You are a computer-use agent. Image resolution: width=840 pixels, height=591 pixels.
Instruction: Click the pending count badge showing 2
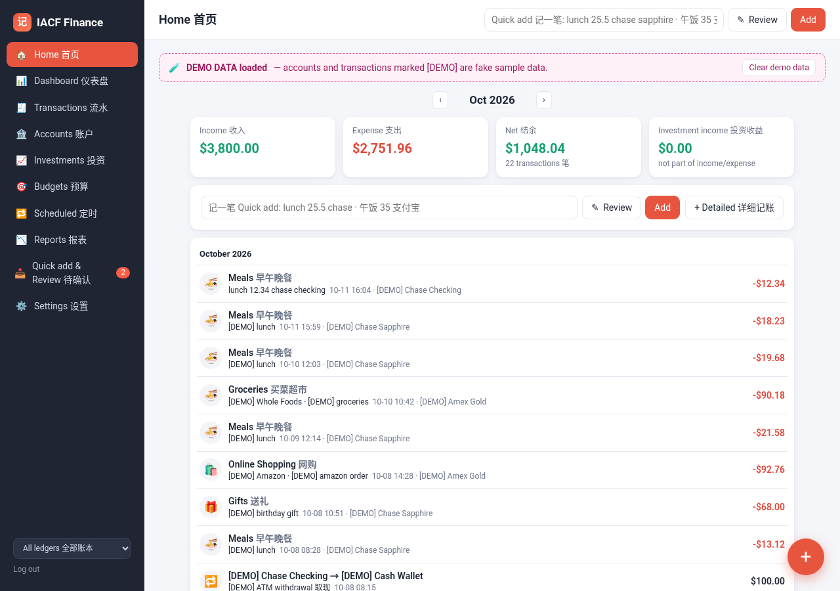pos(123,273)
